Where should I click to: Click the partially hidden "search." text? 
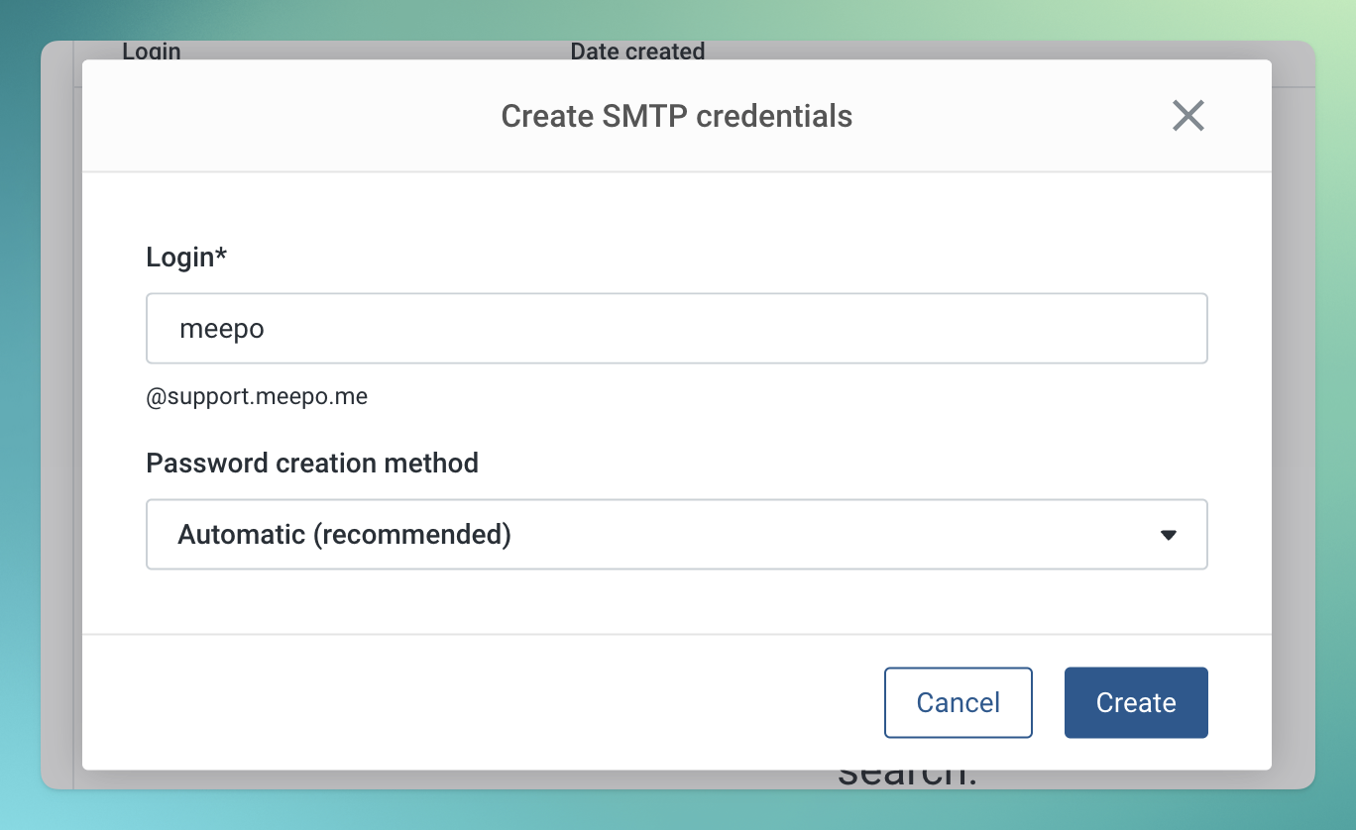tap(907, 777)
